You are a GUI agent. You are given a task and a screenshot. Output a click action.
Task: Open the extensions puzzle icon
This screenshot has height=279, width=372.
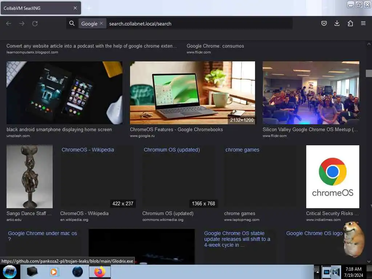350,23
